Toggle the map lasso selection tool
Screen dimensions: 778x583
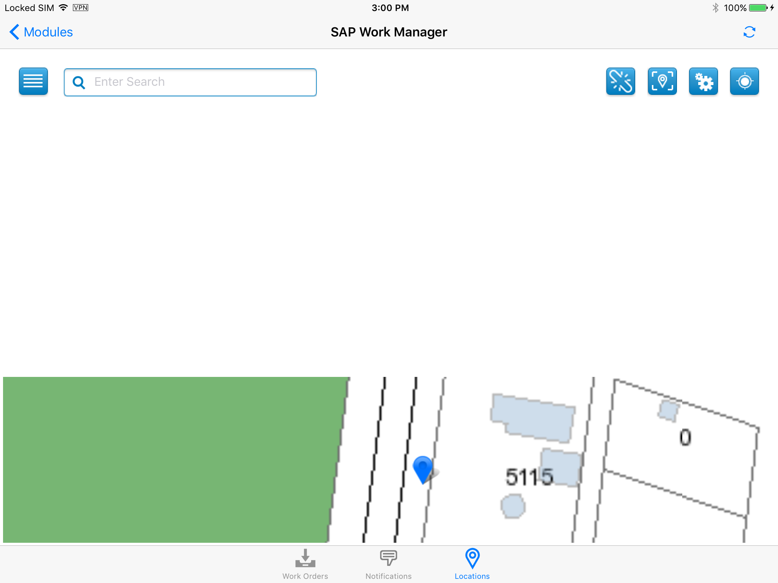[x=621, y=82]
